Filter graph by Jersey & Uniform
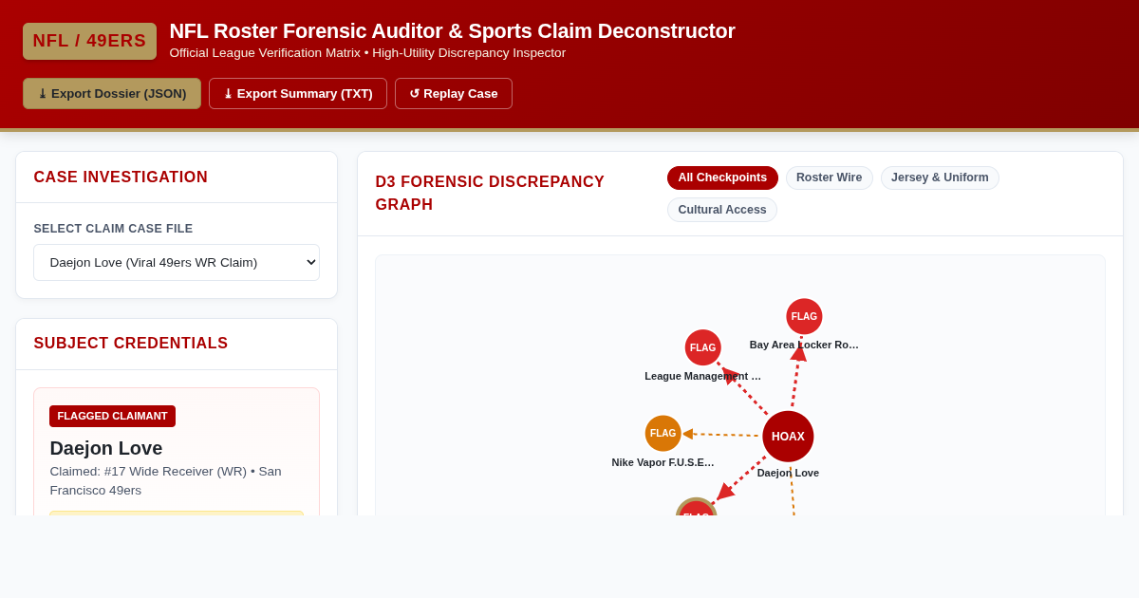Image resolution: width=1139 pixels, height=598 pixels. [940, 178]
